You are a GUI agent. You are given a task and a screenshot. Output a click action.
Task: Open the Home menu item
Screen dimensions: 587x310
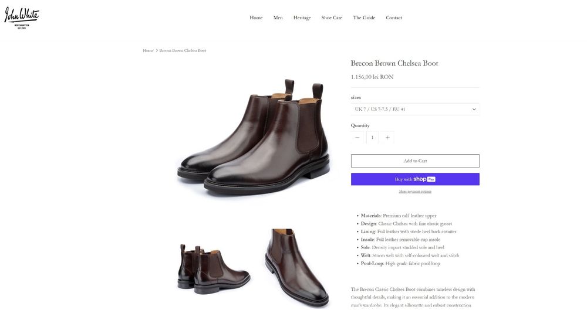[x=256, y=18]
